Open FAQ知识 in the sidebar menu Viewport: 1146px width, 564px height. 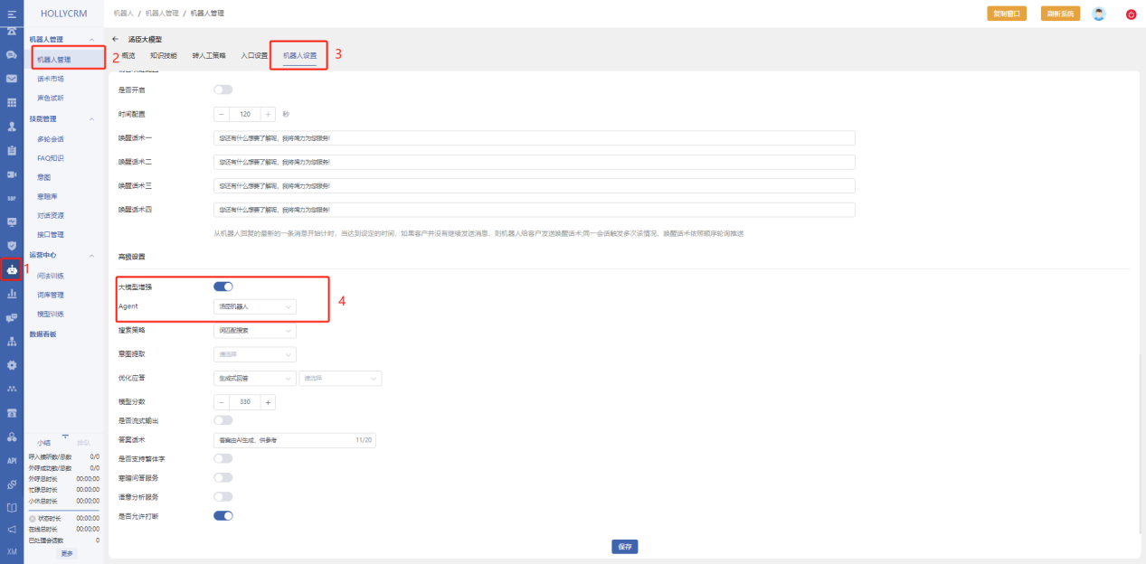click(51, 158)
